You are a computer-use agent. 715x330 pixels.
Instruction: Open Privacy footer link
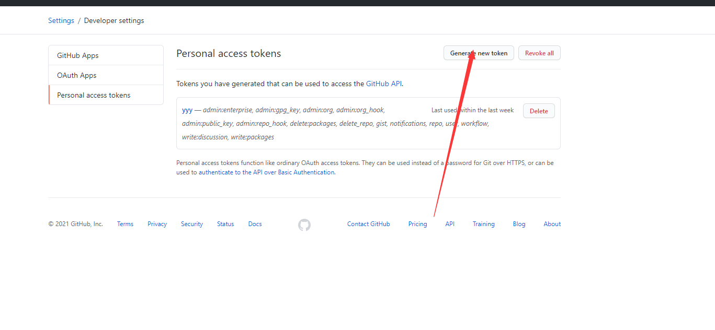pyautogui.click(x=157, y=224)
